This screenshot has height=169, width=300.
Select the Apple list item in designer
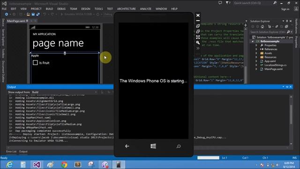35,55
